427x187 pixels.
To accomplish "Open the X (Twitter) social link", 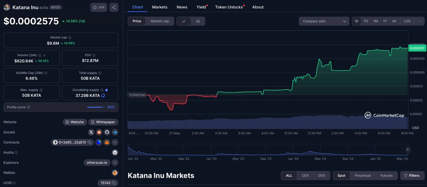I will click(91, 132).
